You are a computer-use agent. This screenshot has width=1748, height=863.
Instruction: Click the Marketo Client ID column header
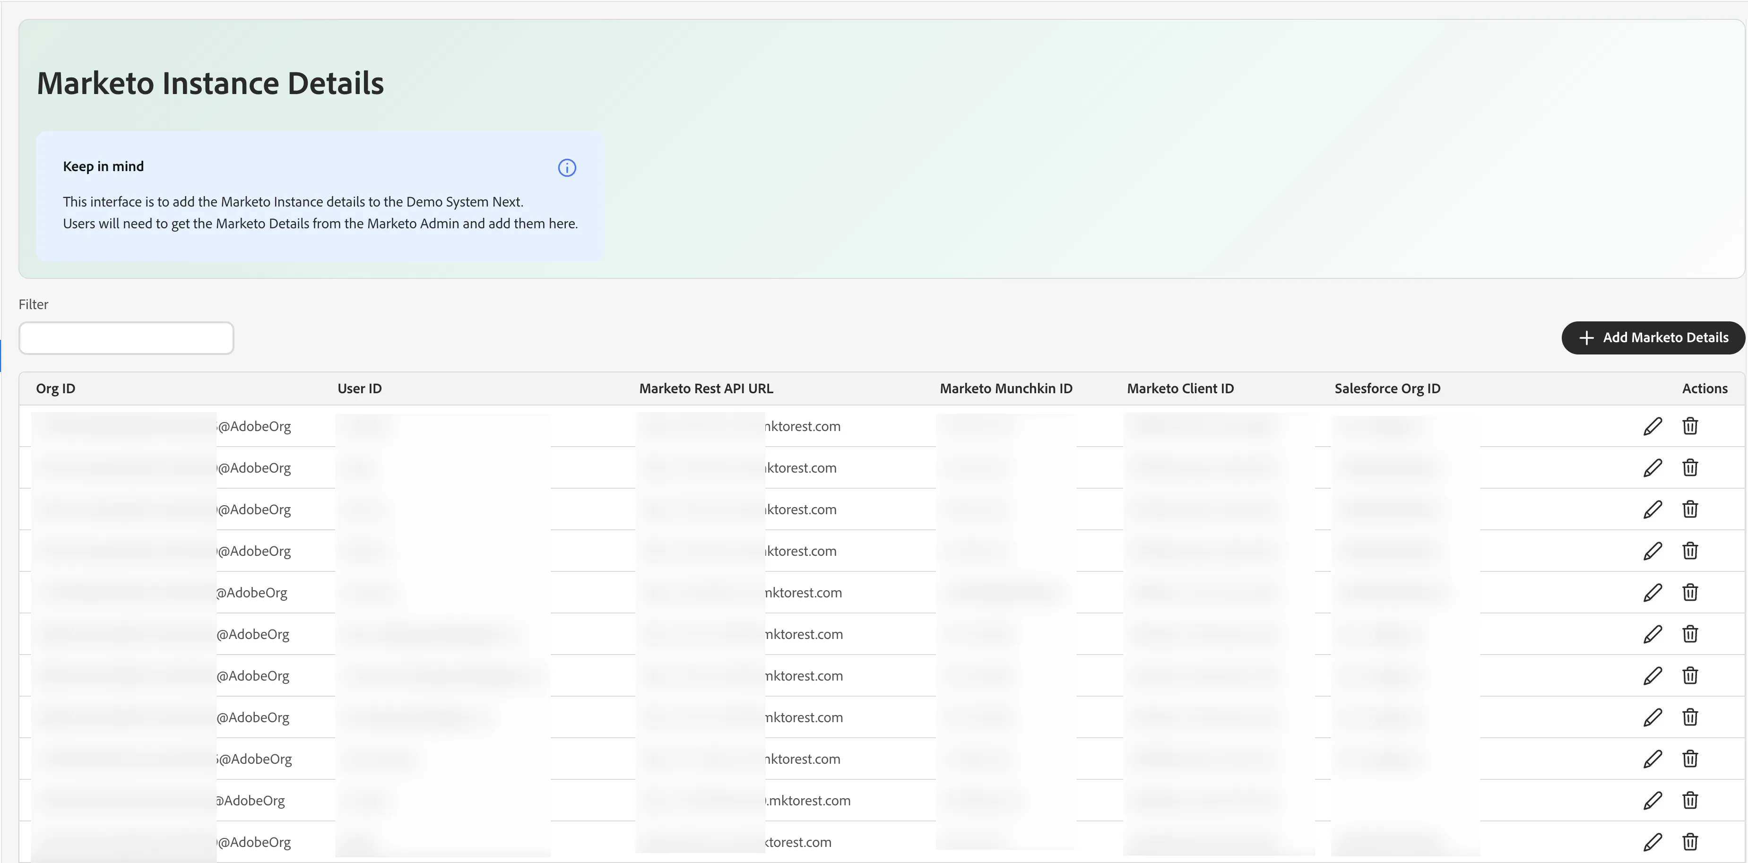[x=1180, y=389]
